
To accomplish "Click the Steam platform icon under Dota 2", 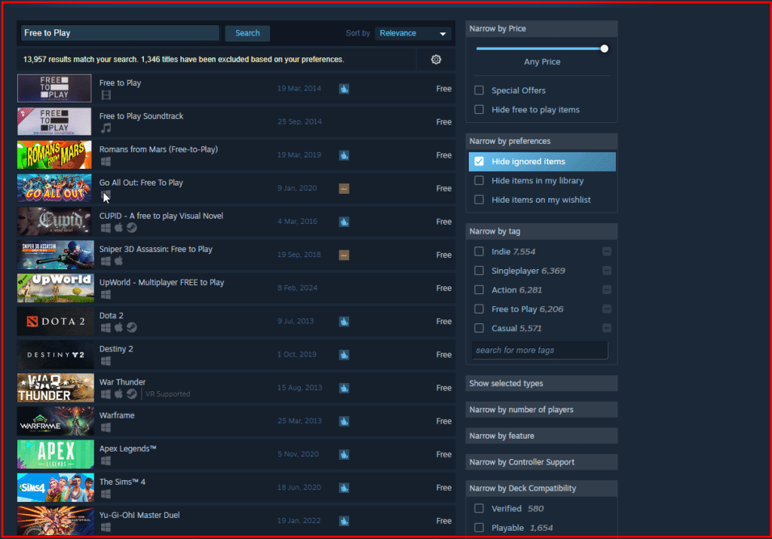I will tap(131, 328).
